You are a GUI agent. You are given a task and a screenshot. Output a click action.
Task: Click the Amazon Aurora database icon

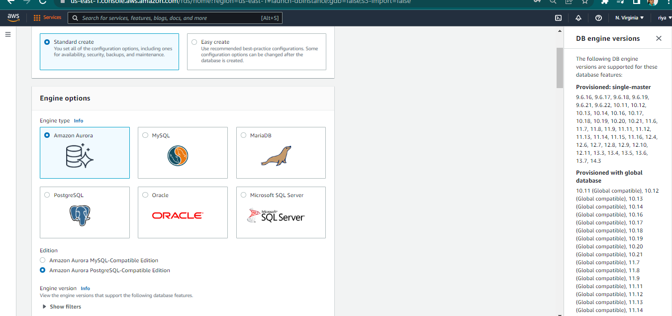(80, 156)
